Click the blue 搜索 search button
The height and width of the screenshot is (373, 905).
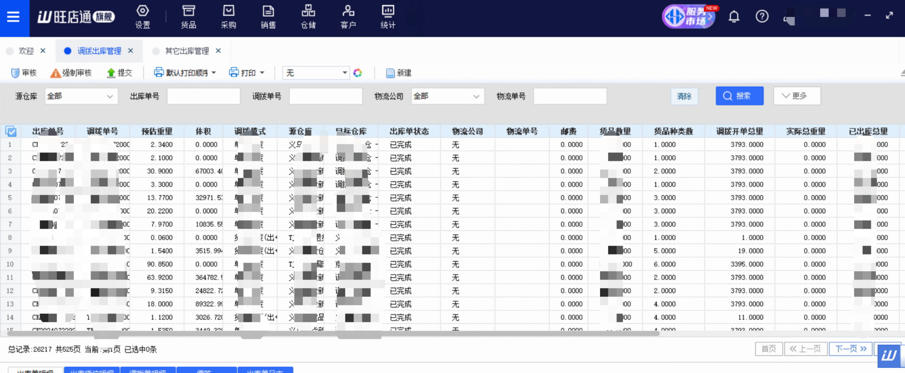click(739, 96)
